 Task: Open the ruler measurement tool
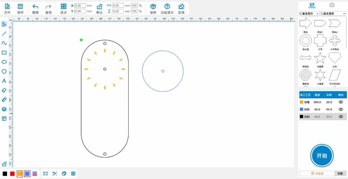click(4, 100)
